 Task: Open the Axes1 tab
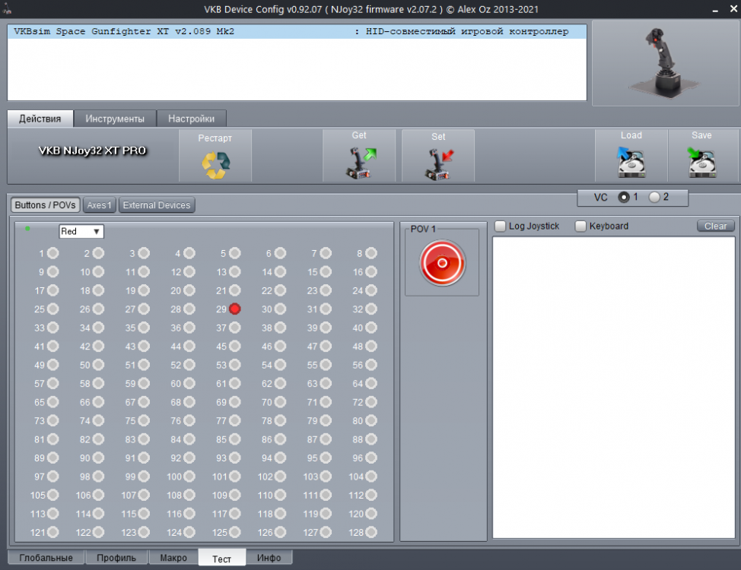coord(99,204)
